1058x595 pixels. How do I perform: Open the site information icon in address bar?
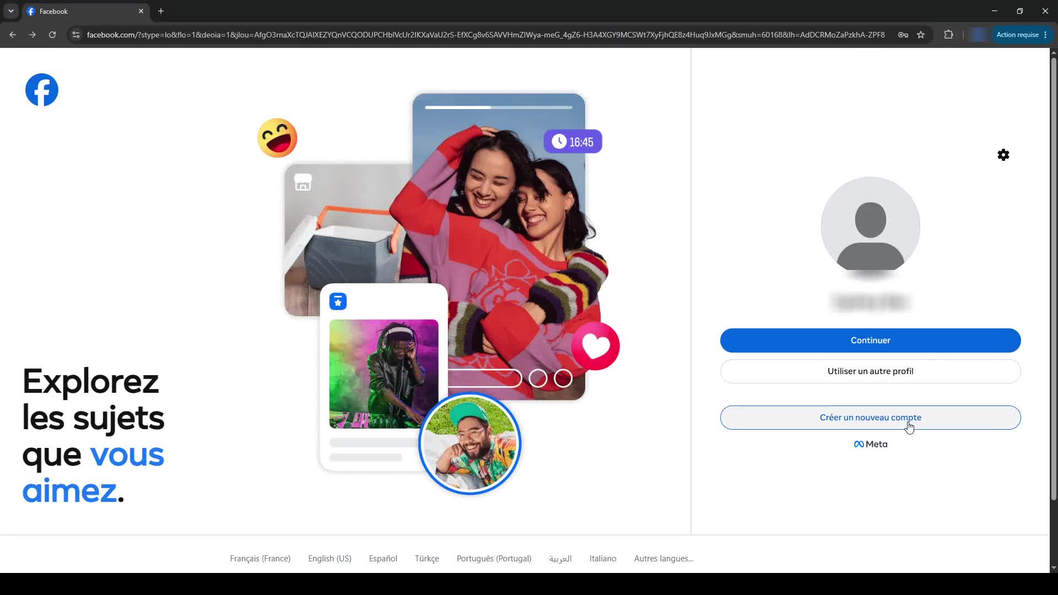click(76, 35)
